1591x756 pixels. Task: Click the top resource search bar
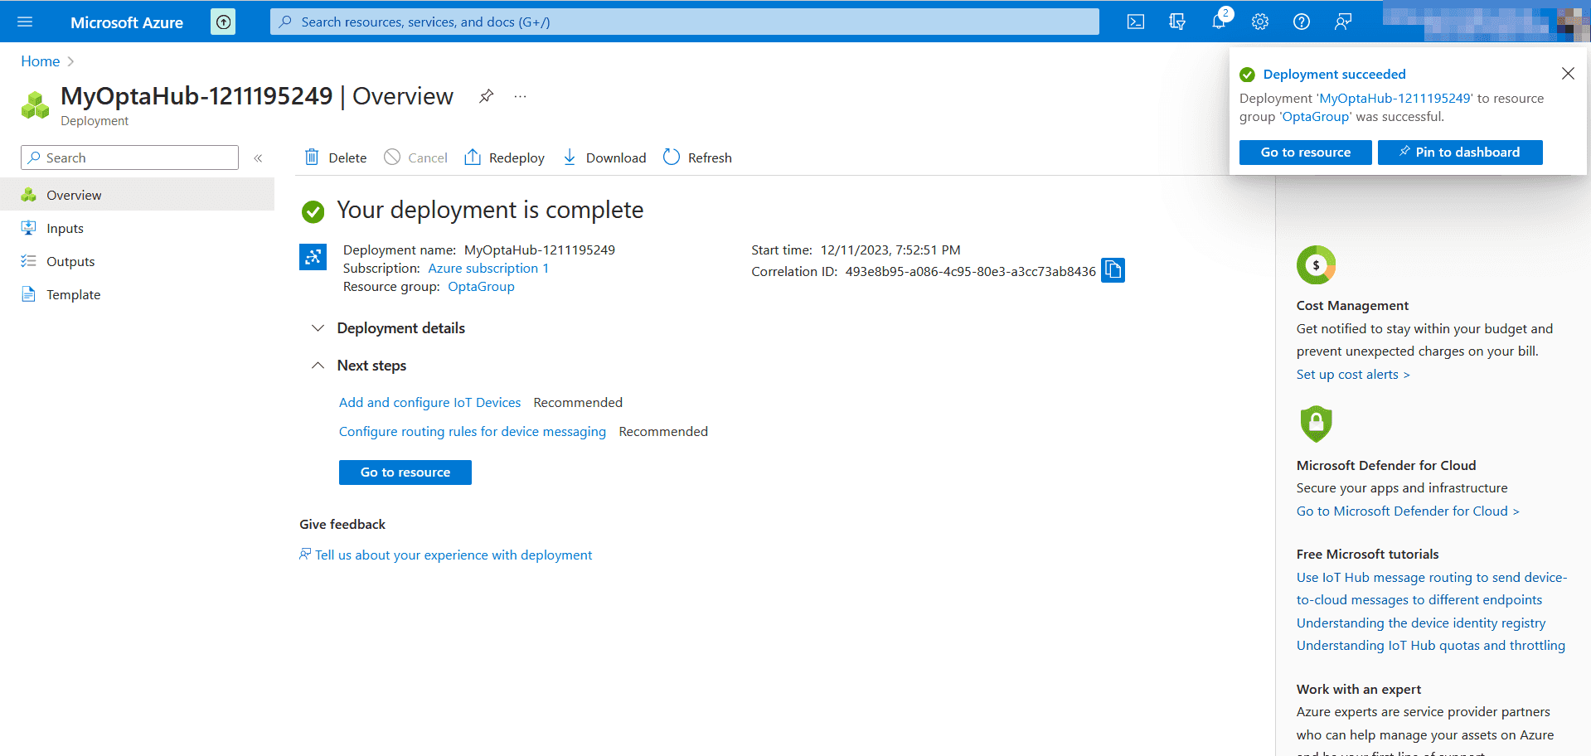click(684, 22)
